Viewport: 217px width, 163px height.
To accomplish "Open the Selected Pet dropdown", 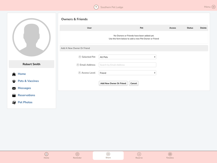I will pos(127,57).
